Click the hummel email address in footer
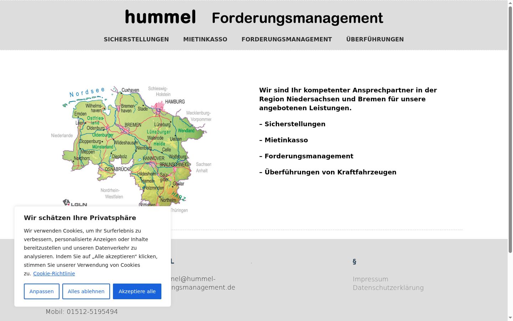Image resolution: width=513 pixels, height=321 pixels. click(203, 283)
